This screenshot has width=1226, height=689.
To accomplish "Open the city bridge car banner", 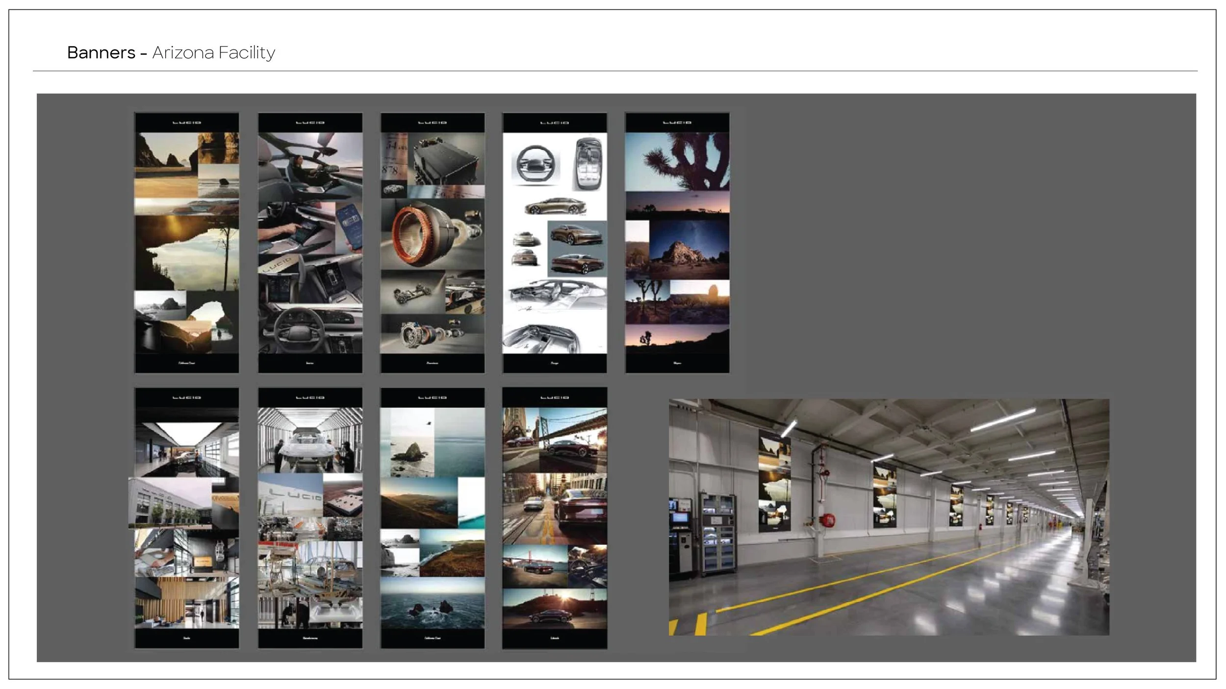I will [555, 518].
